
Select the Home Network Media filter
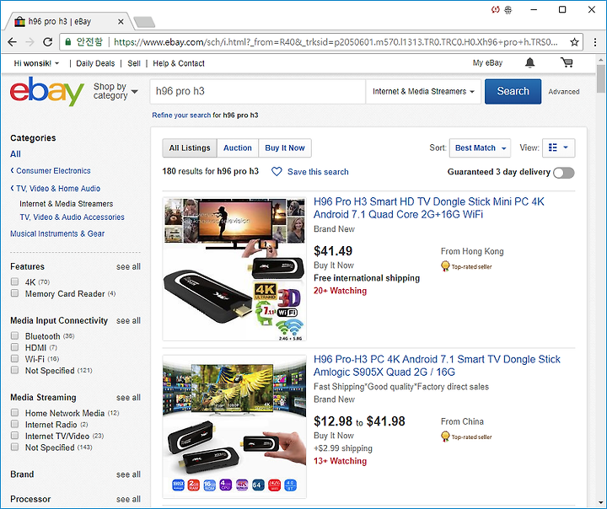pyautogui.click(x=14, y=412)
